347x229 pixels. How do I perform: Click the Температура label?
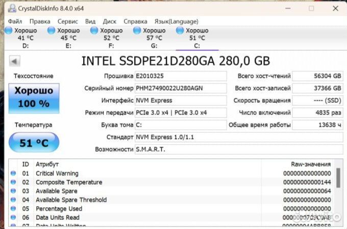pyautogui.click(x=34, y=125)
